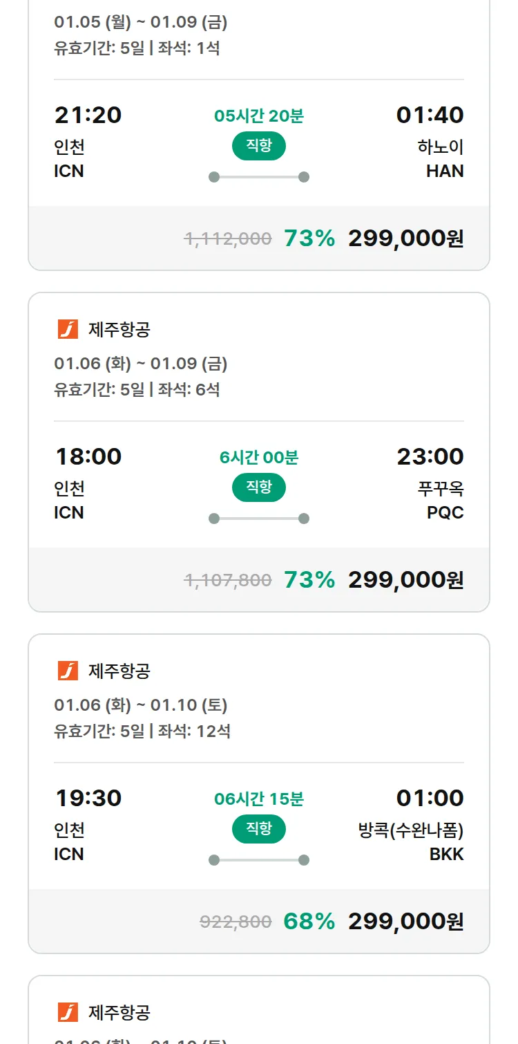This screenshot has height=1044, width=518.
Task: Select the 299,000원 price for the Phu Quoc flight
Action: (x=405, y=580)
